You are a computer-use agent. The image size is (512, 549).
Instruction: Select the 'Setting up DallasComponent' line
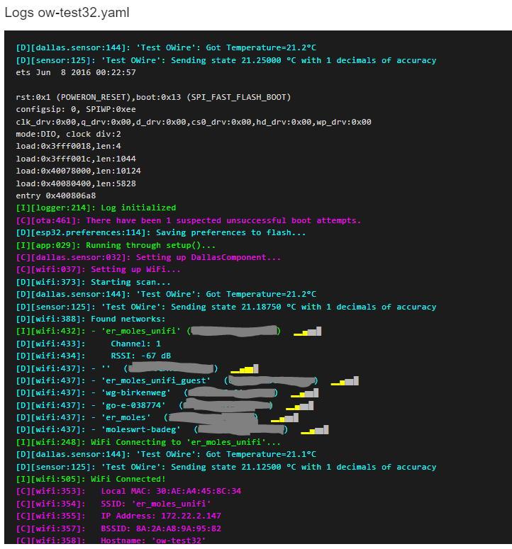coord(148,257)
